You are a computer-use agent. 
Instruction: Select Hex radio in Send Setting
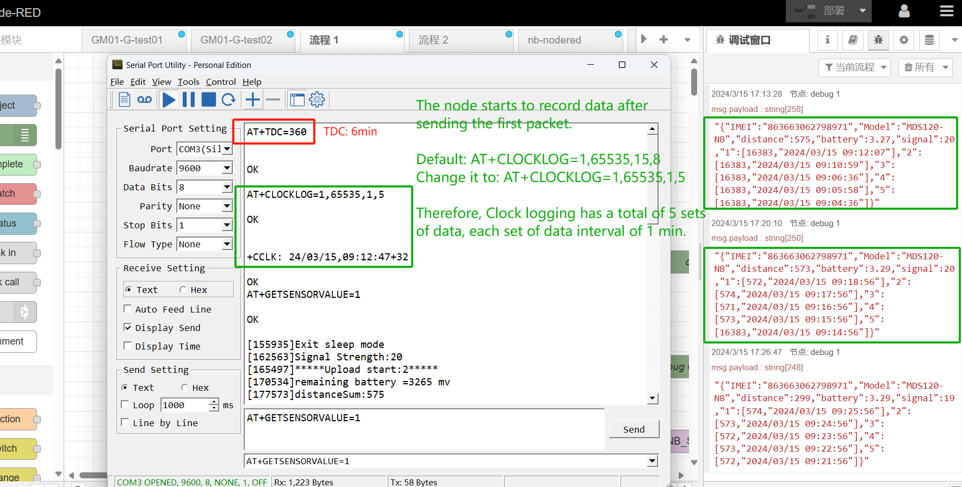pos(184,388)
